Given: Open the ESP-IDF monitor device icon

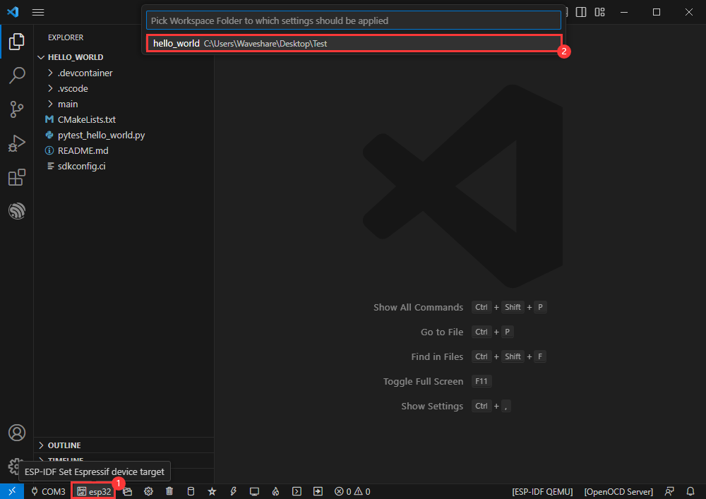Looking at the screenshot, I should click(254, 491).
